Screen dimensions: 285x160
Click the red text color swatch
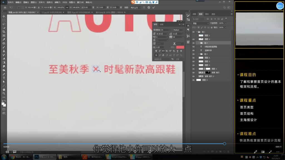click(x=180, y=47)
